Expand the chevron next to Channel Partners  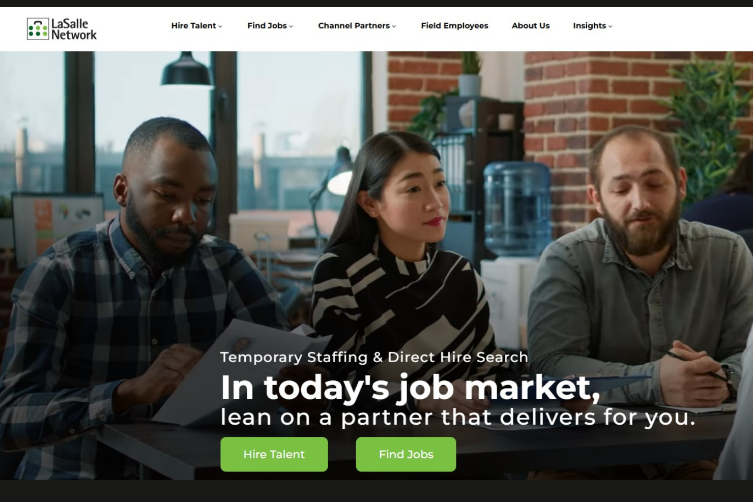(394, 26)
